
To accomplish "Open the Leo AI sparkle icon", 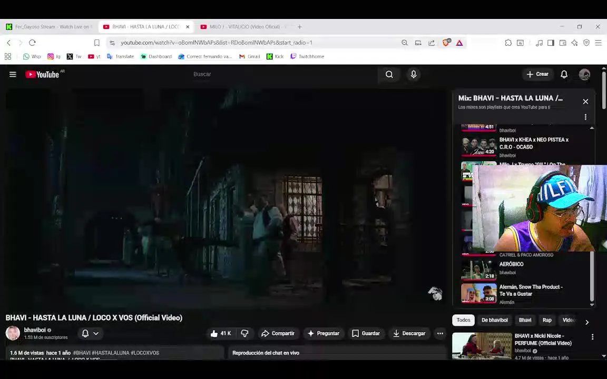I will tap(574, 43).
